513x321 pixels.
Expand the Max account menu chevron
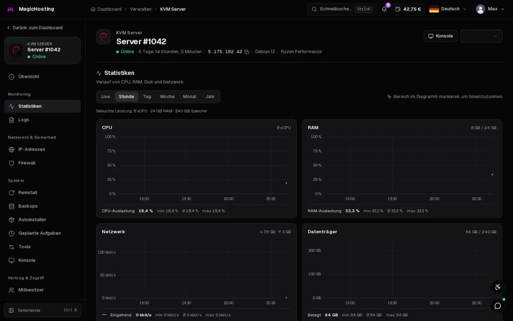pyautogui.click(x=502, y=9)
